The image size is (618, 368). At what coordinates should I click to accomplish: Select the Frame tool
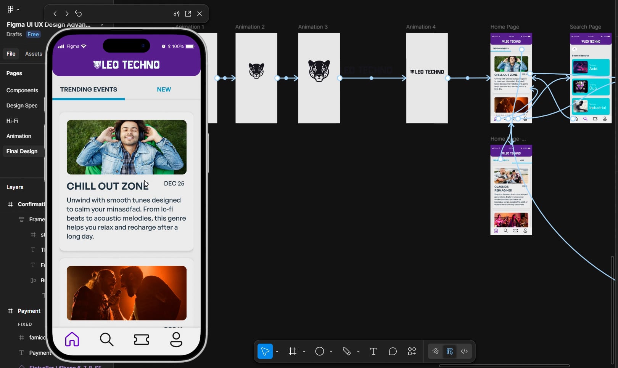pyautogui.click(x=293, y=351)
